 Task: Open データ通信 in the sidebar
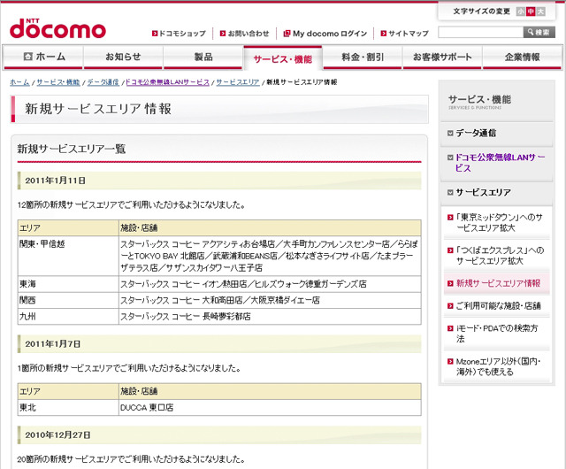476,133
